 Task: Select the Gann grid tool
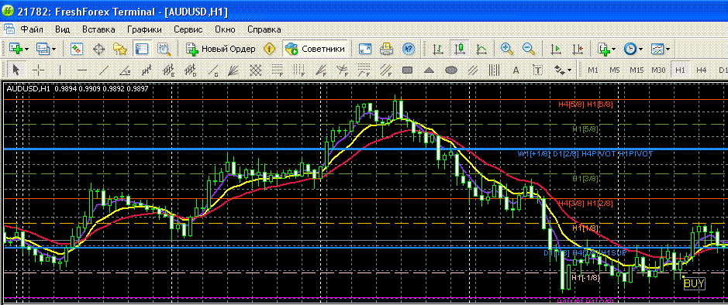[256, 70]
